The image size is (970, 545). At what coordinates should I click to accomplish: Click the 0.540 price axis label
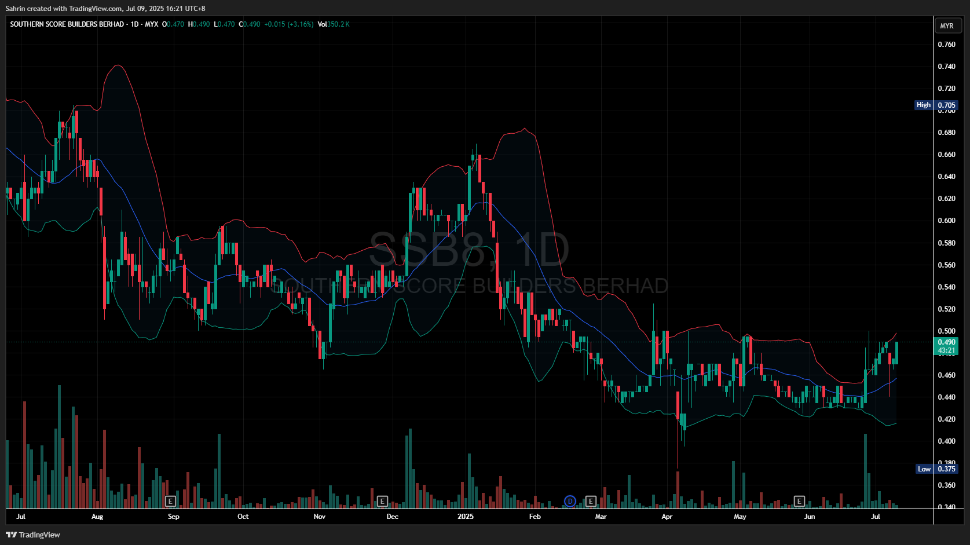(x=947, y=287)
